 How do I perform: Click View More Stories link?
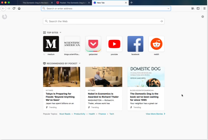coord(155,114)
